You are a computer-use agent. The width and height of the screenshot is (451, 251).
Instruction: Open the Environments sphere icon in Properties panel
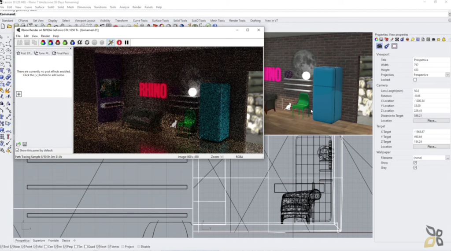pos(402,39)
